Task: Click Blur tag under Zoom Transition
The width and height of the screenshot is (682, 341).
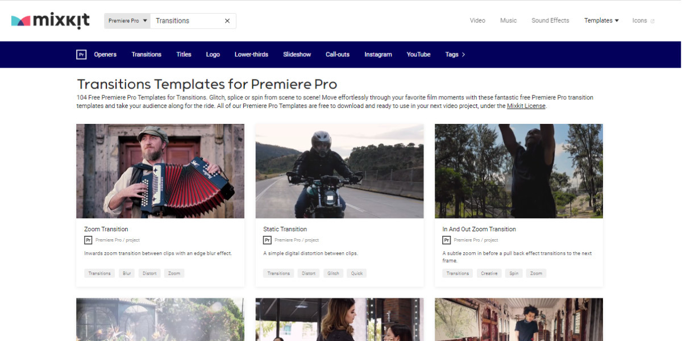Action: 127,273
